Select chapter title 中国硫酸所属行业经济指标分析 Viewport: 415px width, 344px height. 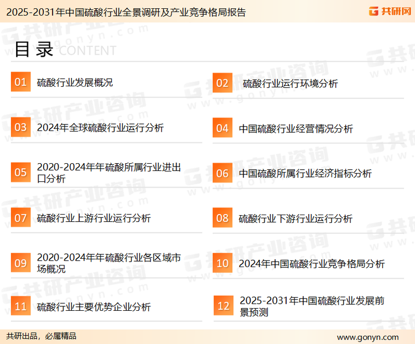point(305,174)
